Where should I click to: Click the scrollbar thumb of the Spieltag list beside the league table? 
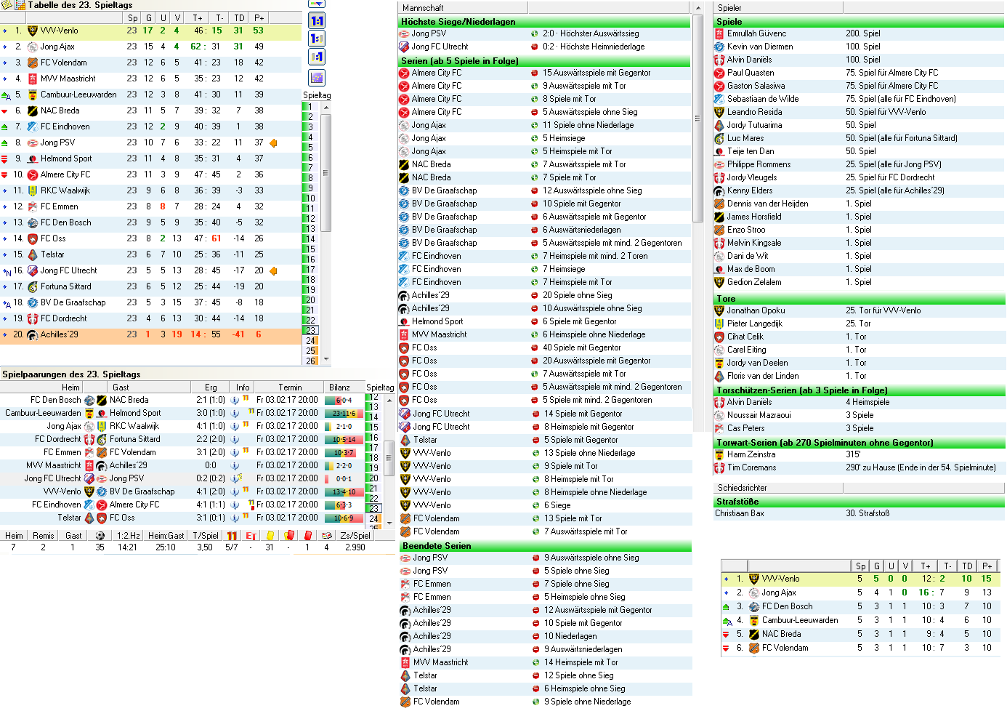point(325,172)
